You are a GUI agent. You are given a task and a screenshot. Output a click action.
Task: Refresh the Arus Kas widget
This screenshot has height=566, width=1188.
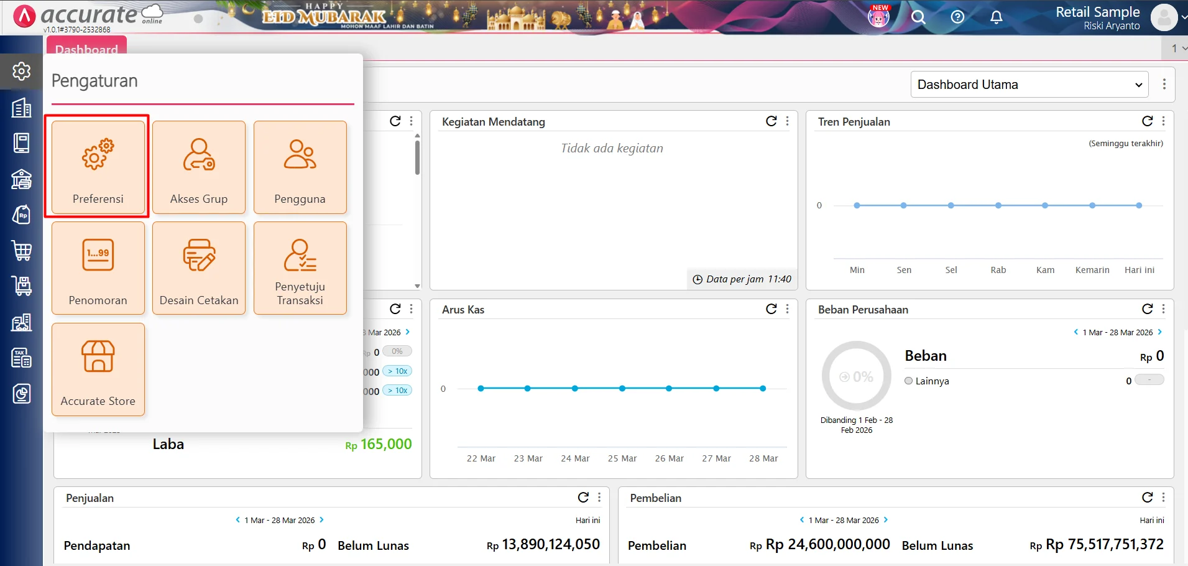(771, 309)
